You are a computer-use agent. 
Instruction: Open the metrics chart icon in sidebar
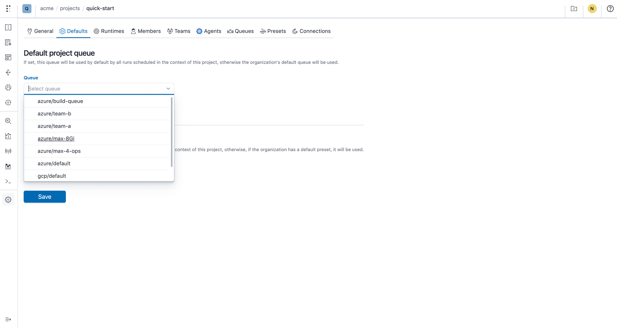8,136
